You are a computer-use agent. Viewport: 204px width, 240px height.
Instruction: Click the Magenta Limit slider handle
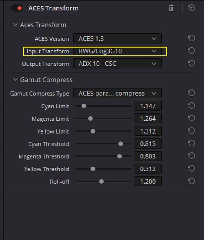[90, 118]
